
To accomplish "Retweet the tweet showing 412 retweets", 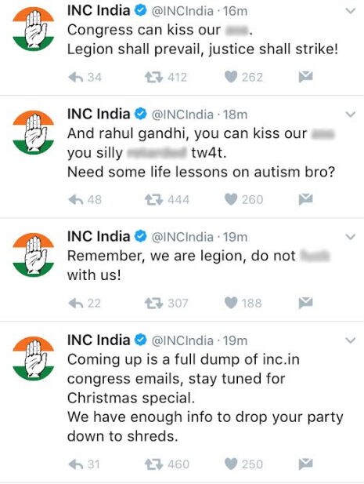I will (x=153, y=77).
